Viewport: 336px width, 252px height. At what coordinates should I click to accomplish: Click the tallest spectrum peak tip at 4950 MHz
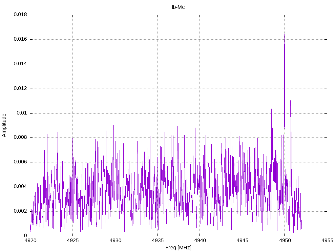tap(284, 34)
